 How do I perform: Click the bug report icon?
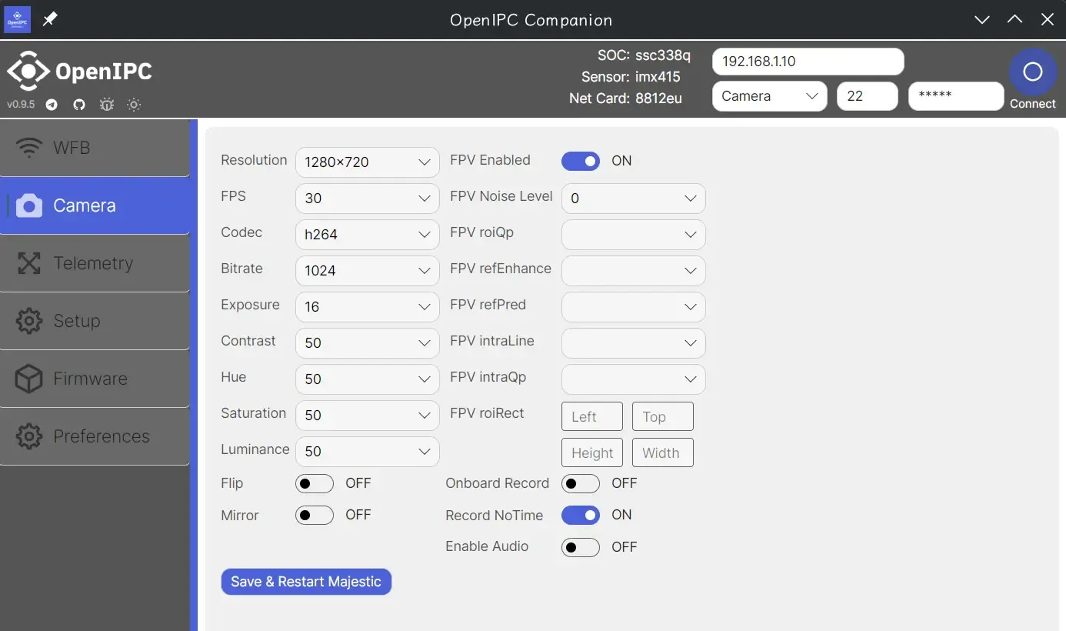coord(107,105)
